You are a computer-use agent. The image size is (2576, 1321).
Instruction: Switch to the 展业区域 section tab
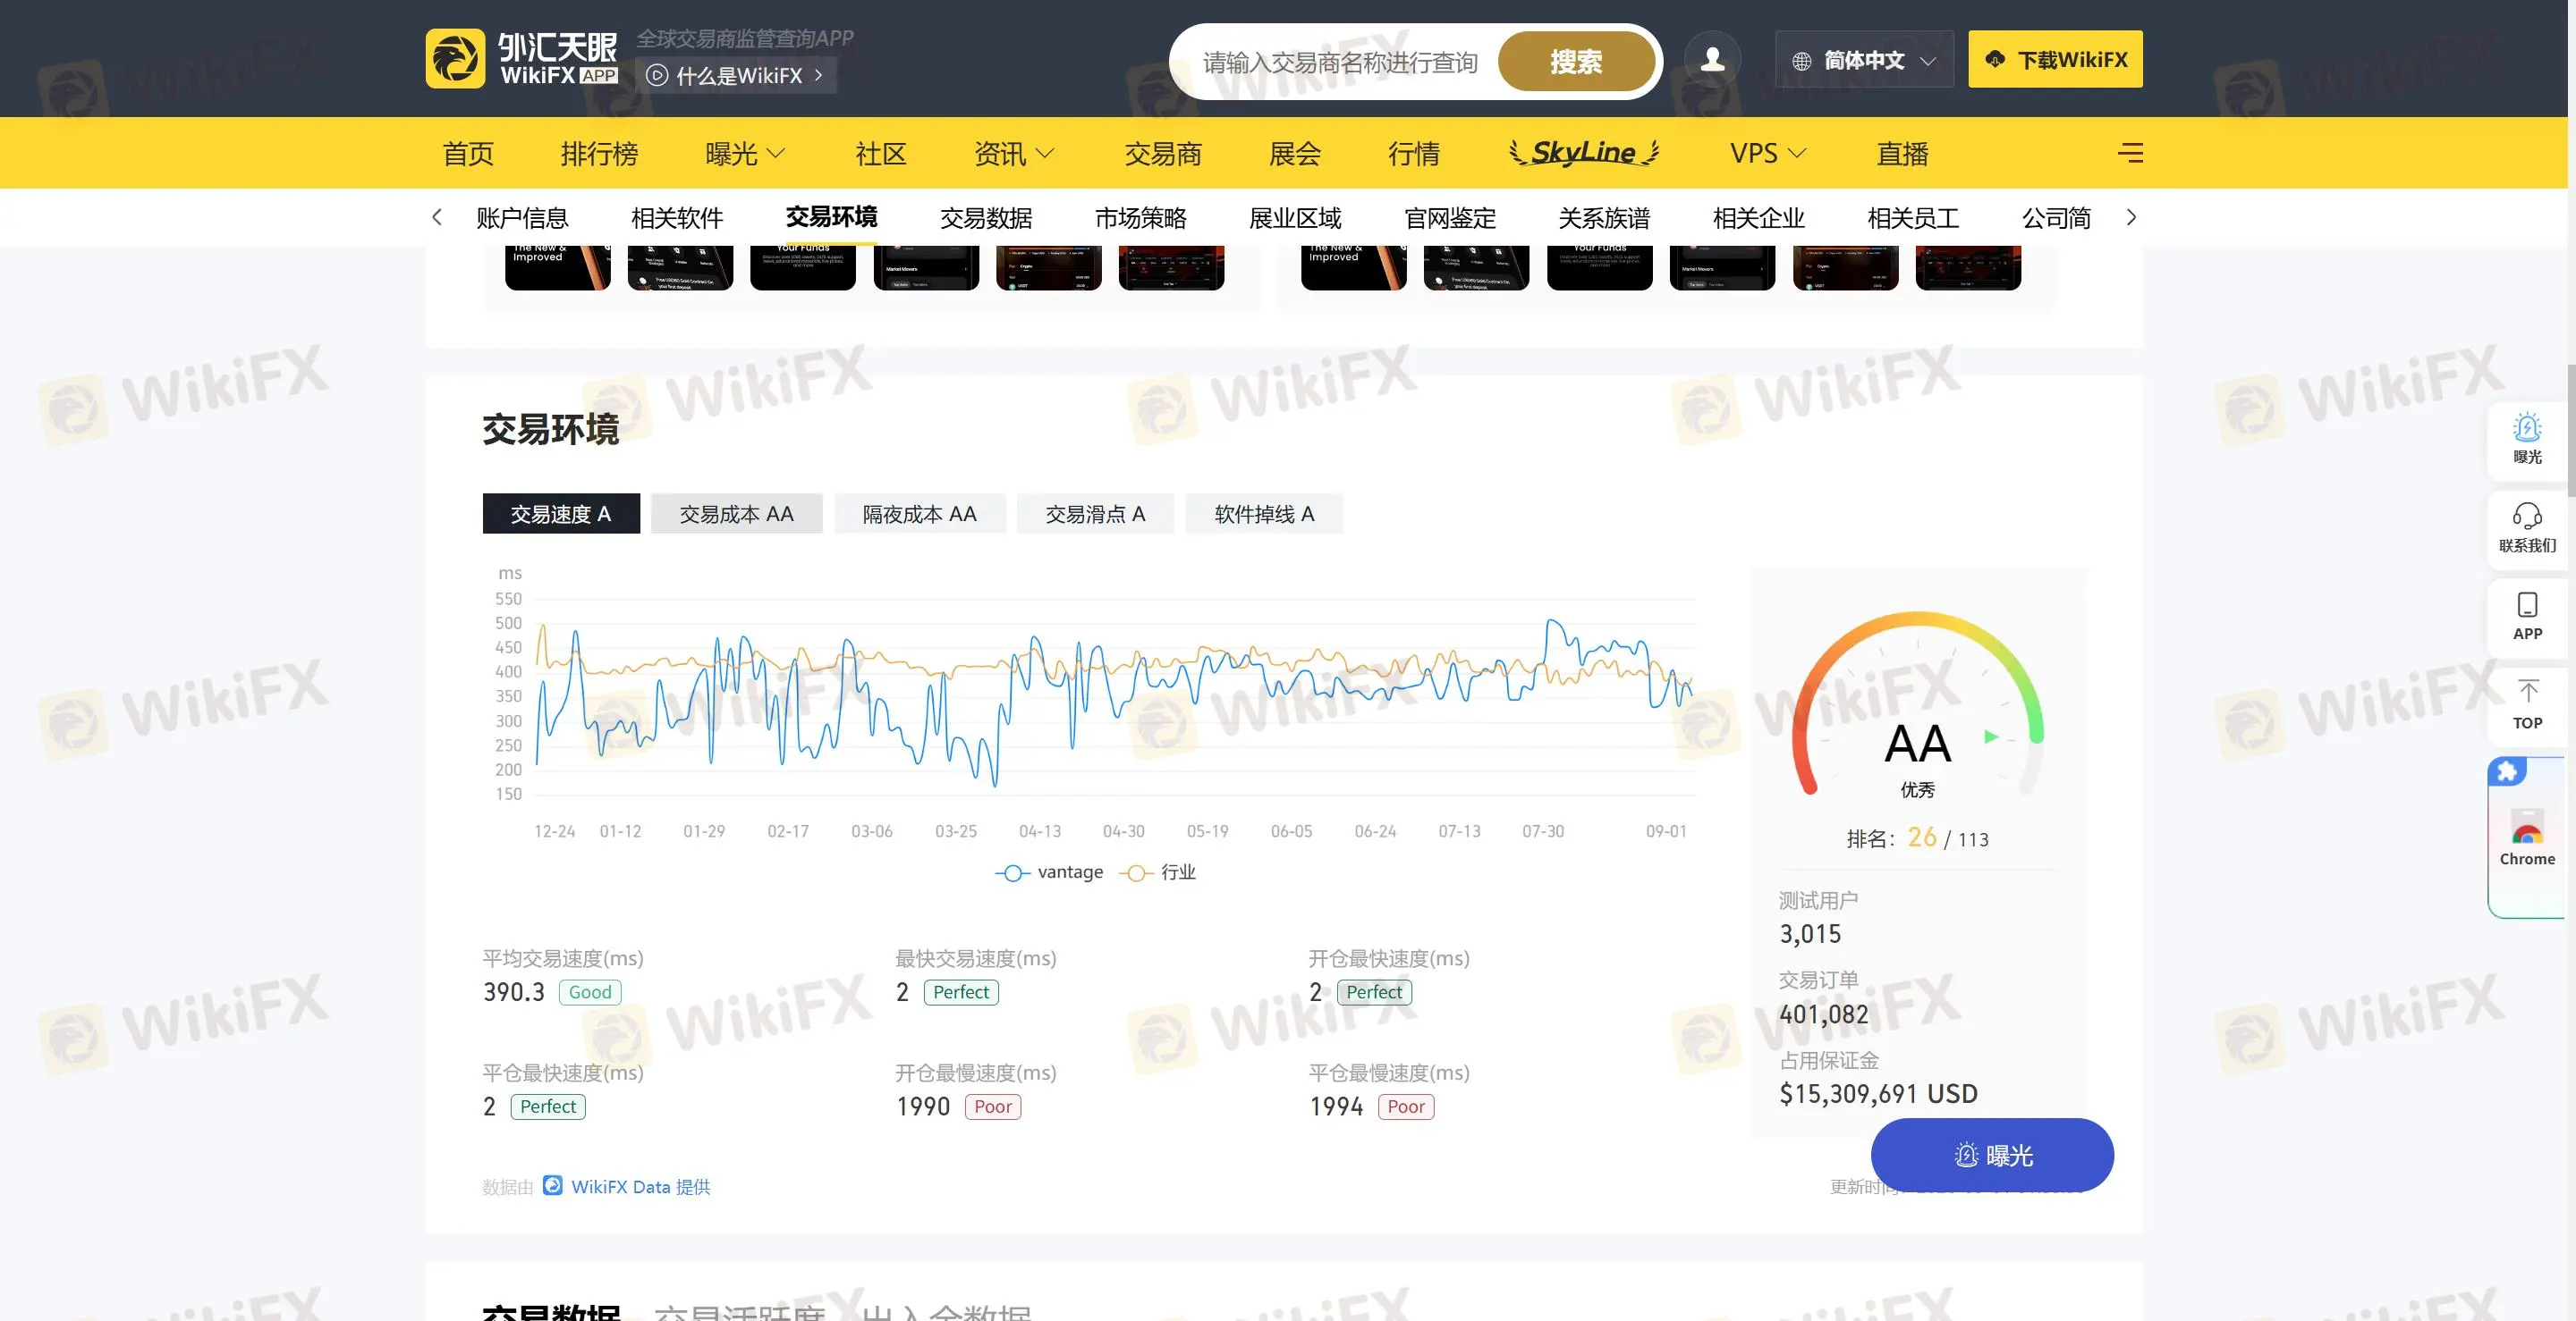click(x=1295, y=218)
